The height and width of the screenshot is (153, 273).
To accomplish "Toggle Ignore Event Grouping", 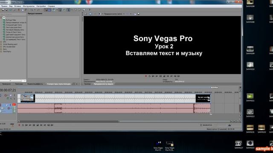I will click(64, 10).
